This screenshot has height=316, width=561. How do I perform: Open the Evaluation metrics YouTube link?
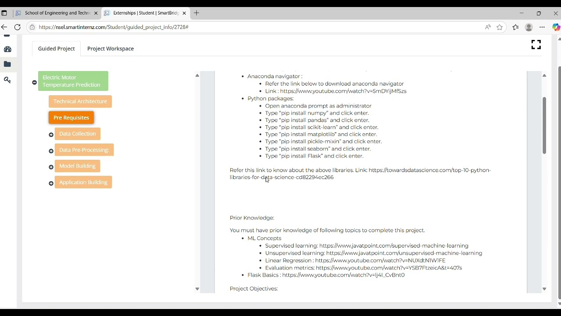pyautogui.click(x=389, y=268)
